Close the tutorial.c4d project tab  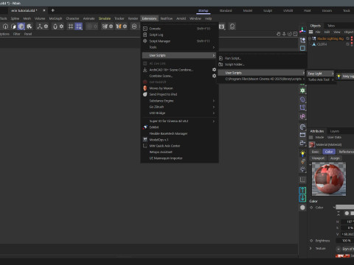pos(44,10)
